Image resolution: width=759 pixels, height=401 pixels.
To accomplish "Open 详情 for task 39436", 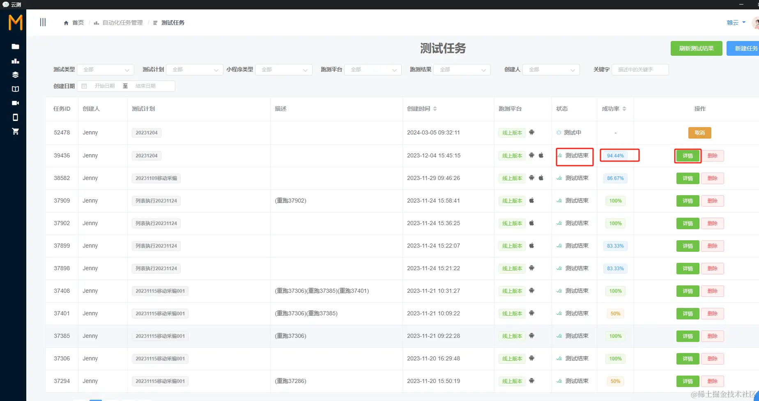I will pyautogui.click(x=688, y=156).
